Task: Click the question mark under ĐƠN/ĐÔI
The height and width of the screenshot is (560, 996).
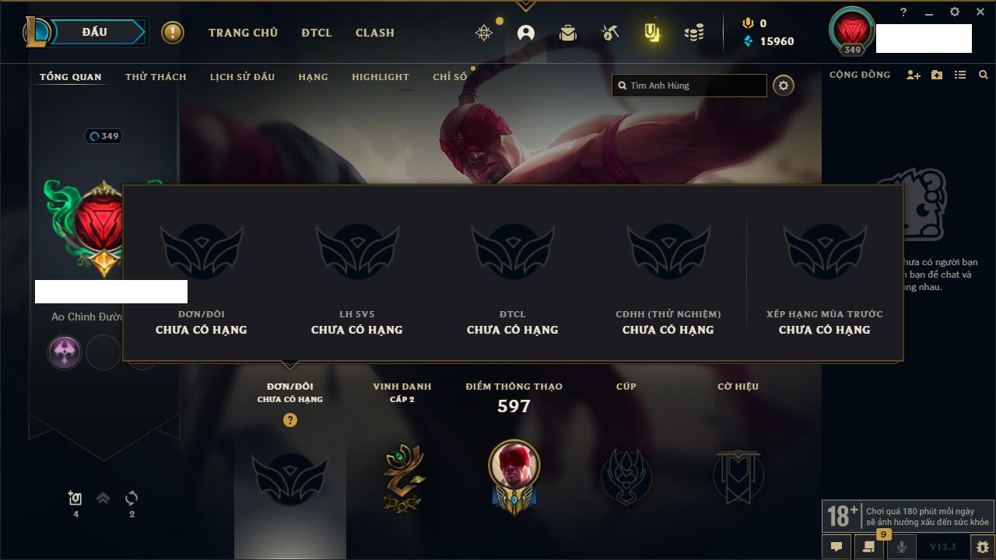Action: tap(290, 420)
